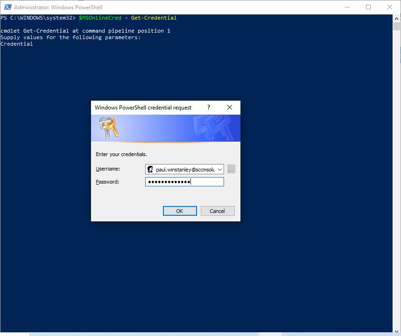The width and height of the screenshot is (401, 336).
Task: Maximize the PowerShell window
Action: (368, 7)
